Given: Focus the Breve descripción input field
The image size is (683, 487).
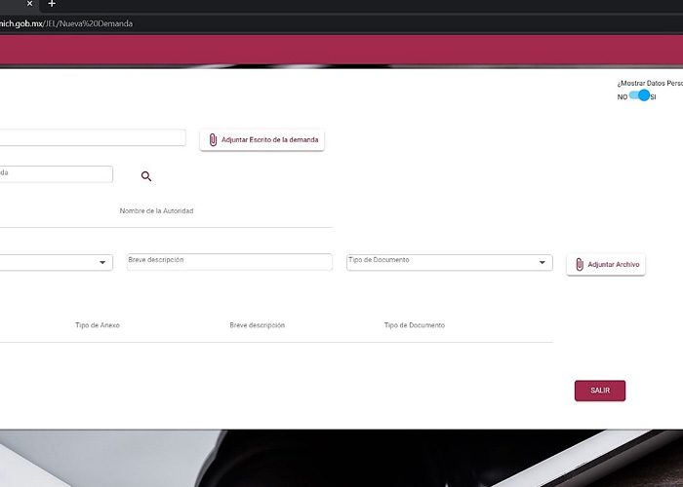Looking at the screenshot, I should (229, 262).
